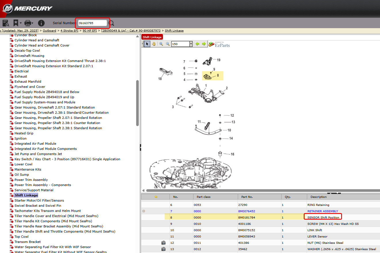This screenshot has height=253, width=380.
Task: Open the zoom level 150 dropdown
Action: (191, 44)
